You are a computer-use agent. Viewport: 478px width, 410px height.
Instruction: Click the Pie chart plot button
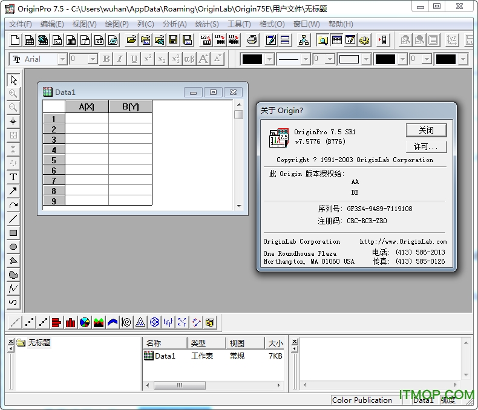click(x=85, y=322)
